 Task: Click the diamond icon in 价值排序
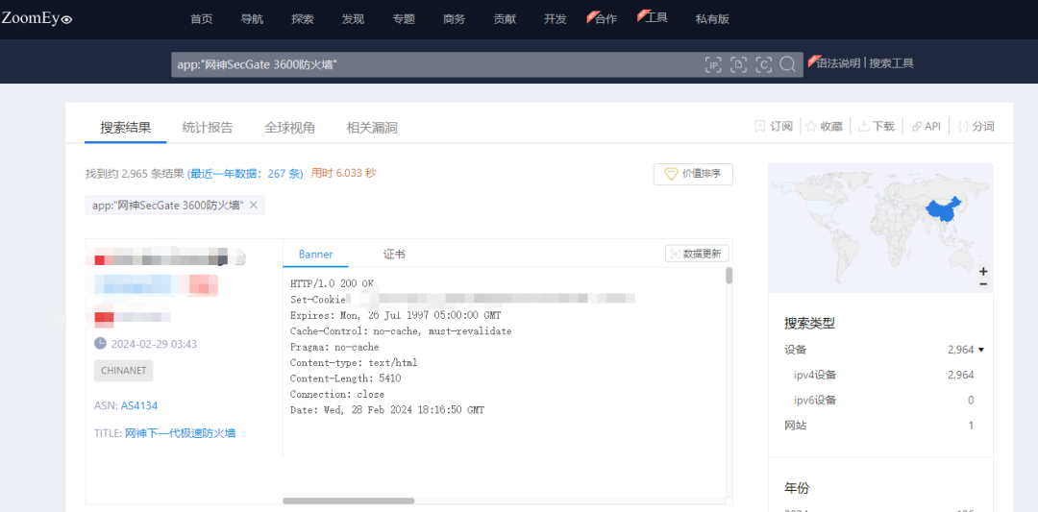pyautogui.click(x=671, y=174)
